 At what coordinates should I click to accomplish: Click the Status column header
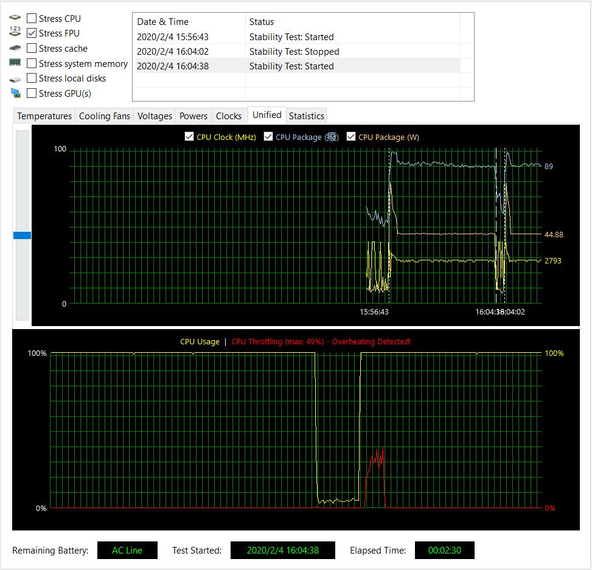click(353, 22)
